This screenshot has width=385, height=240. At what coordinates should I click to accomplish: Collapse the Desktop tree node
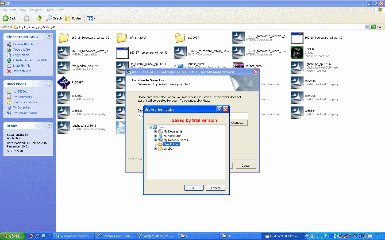pyautogui.click(x=150, y=127)
